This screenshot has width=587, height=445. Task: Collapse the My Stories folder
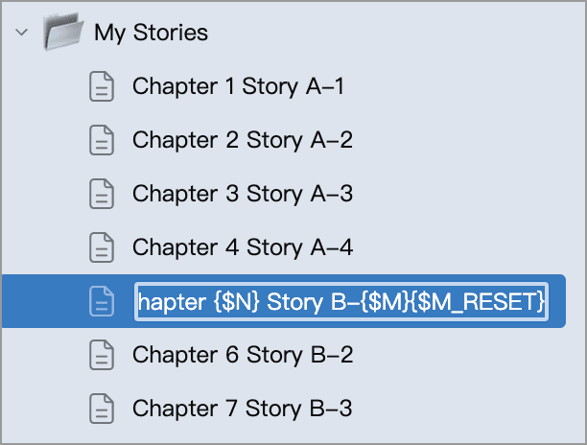tap(21, 33)
